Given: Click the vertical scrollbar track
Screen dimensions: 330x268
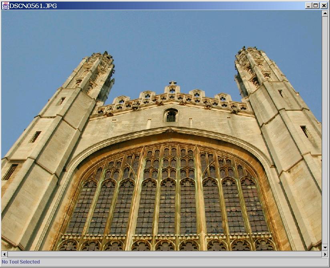Looking at the screenshot, I should click(x=325, y=128).
